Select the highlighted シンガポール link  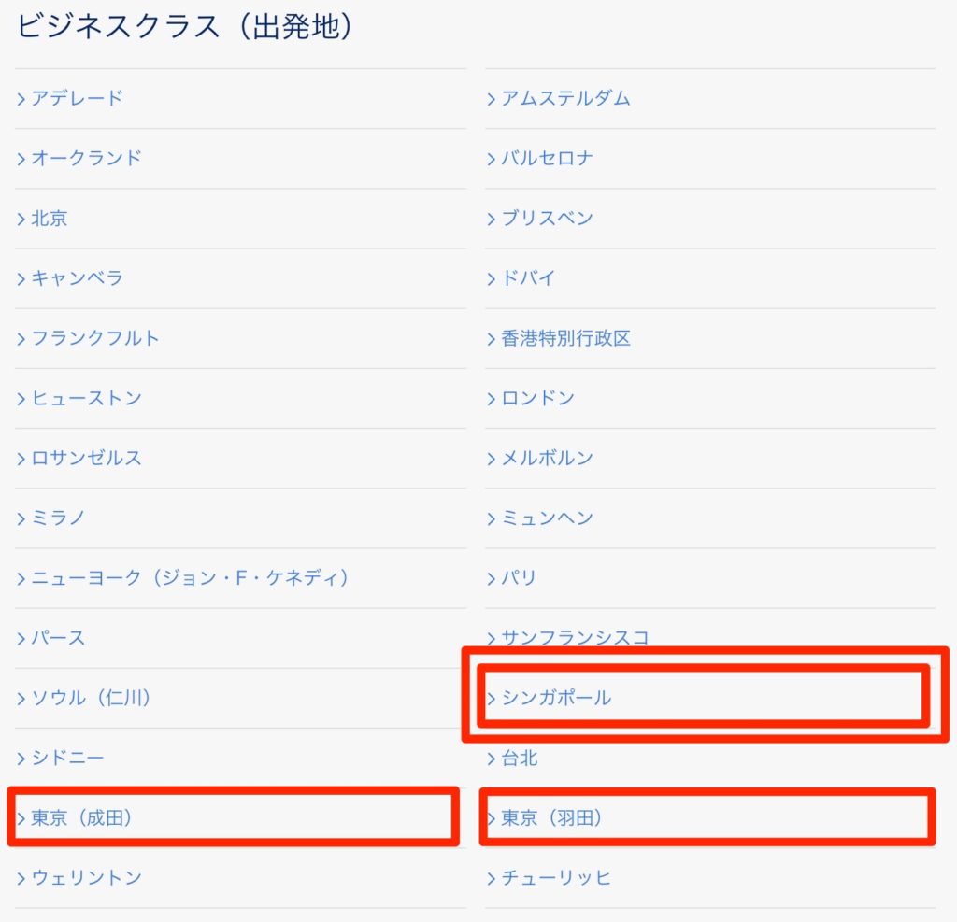[556, 698]
